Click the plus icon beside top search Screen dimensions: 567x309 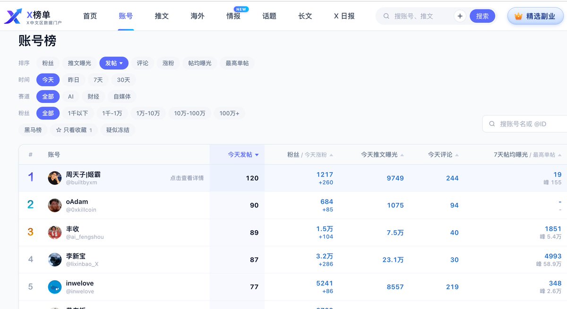460,16
